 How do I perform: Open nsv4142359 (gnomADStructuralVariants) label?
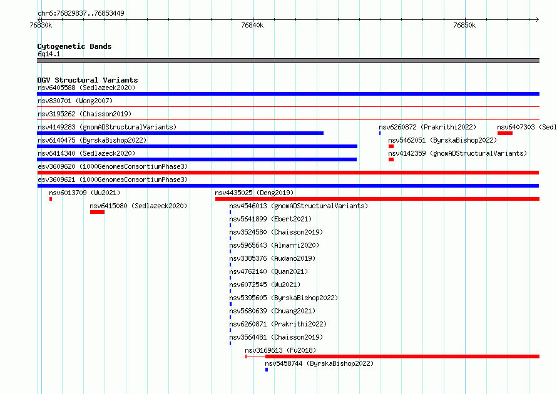pyautogui.click(x=457, y=153)
